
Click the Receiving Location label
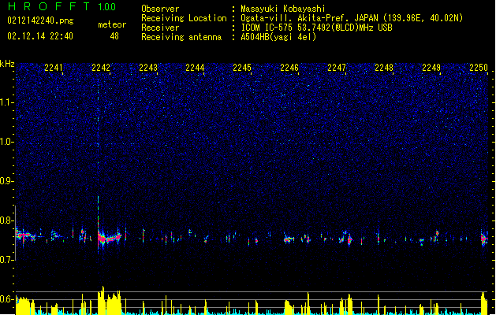click(x=184, y=18)
